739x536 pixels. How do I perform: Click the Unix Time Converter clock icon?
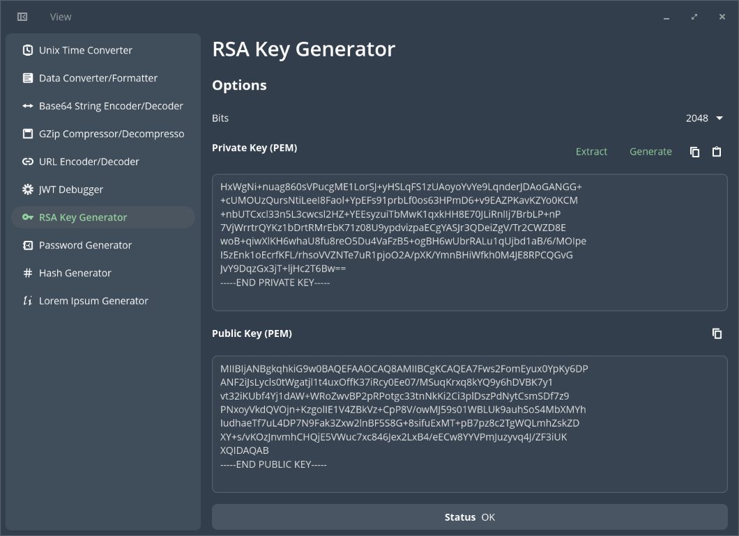point(28,50)
